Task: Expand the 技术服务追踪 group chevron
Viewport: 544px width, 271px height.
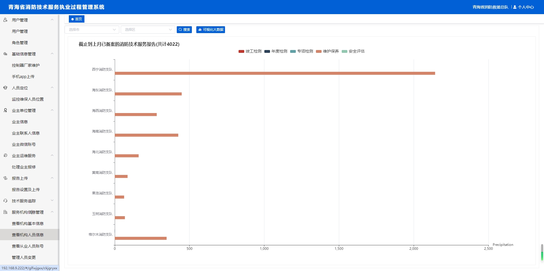Action: coord(52,201)
